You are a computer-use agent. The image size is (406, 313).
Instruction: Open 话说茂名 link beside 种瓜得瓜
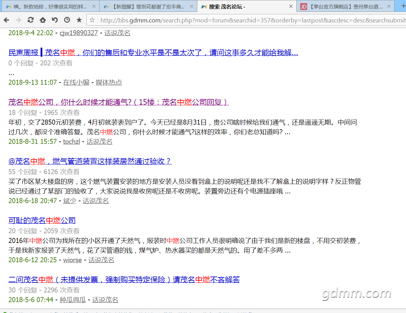(105, 300)
